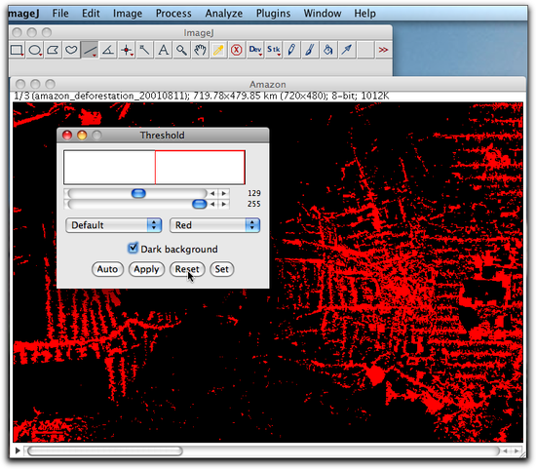The width and height of the screenshot is (536, 469).
Task: Click the stack scrollbar right arrow
Action: pos(517,450)
